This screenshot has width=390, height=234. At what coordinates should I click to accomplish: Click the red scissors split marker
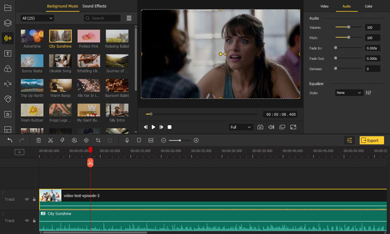point(90,163)
